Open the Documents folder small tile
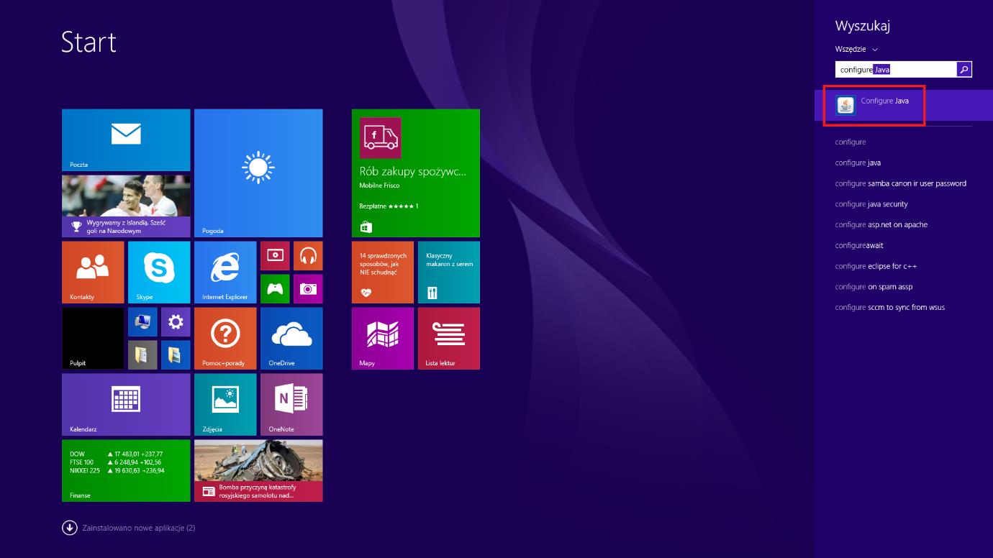 (142, 355)
